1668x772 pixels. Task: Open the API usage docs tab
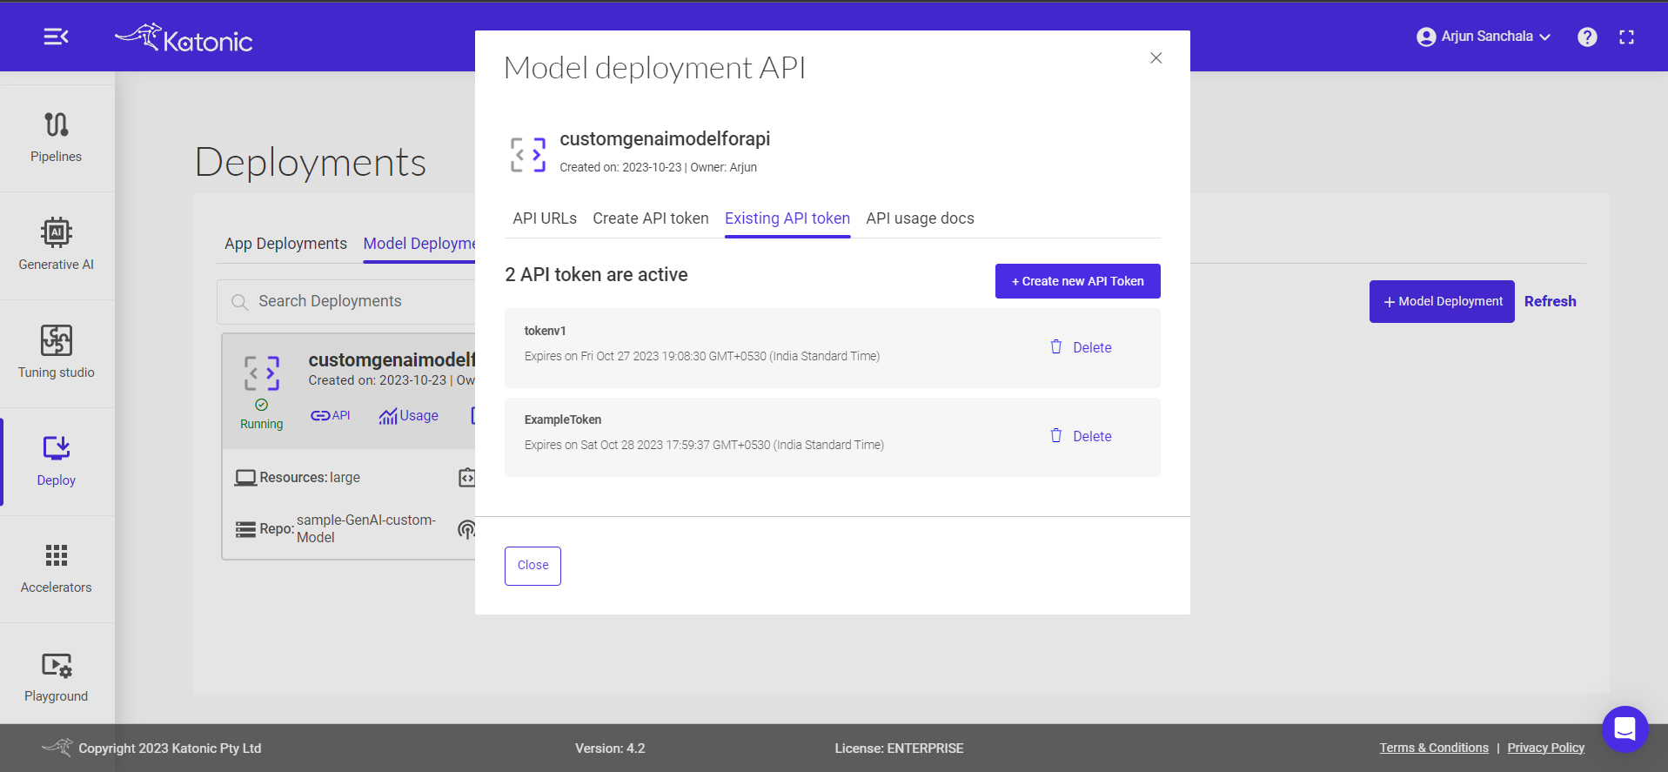[x=920, y=218]
